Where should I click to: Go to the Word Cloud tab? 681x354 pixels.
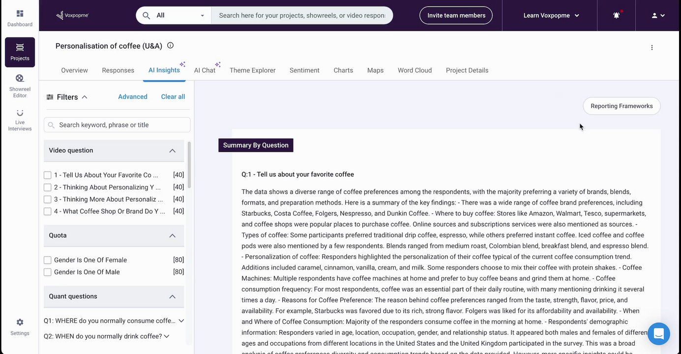415,70
